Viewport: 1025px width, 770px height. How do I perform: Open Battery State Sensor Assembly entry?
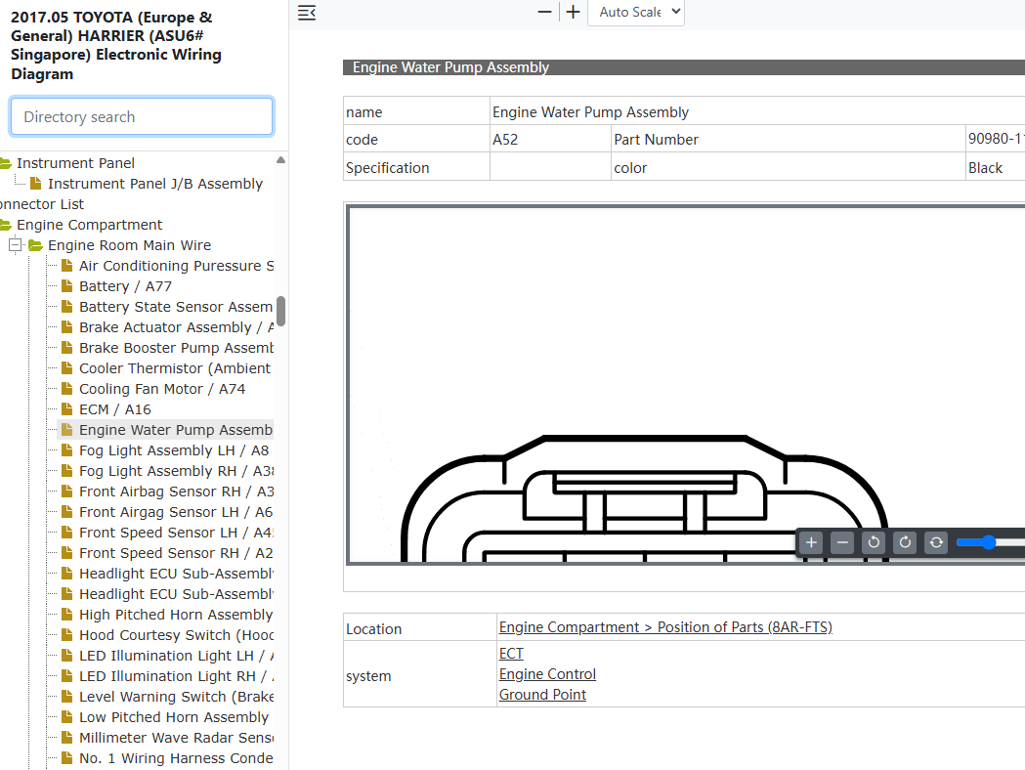pos(176,307)
